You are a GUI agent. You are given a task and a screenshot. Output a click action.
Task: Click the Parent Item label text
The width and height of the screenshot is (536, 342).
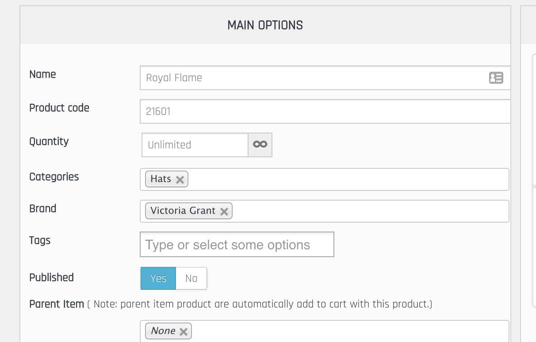tap(56, 304)
